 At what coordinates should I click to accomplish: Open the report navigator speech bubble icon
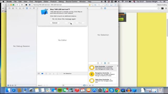[34, 8]
